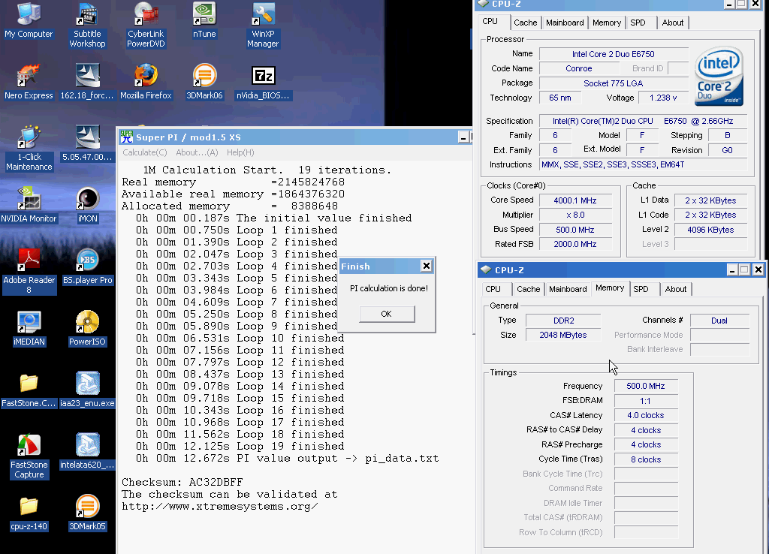
Task: Select the SPD tab in lower CPU-Z window
Action: (641, 289)
